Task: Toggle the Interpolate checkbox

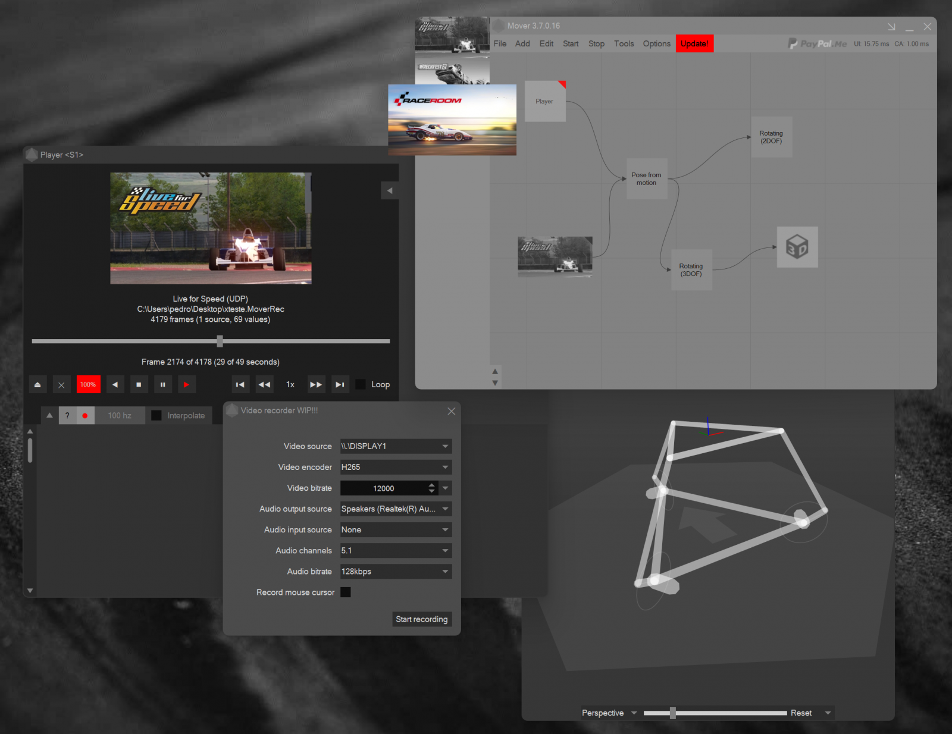Action: pos(156,416)
